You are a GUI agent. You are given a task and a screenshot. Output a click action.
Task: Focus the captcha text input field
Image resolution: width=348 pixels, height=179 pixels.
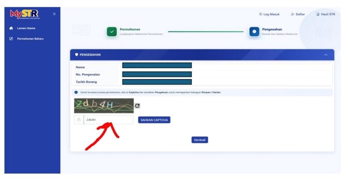click(x=108, y=120)
